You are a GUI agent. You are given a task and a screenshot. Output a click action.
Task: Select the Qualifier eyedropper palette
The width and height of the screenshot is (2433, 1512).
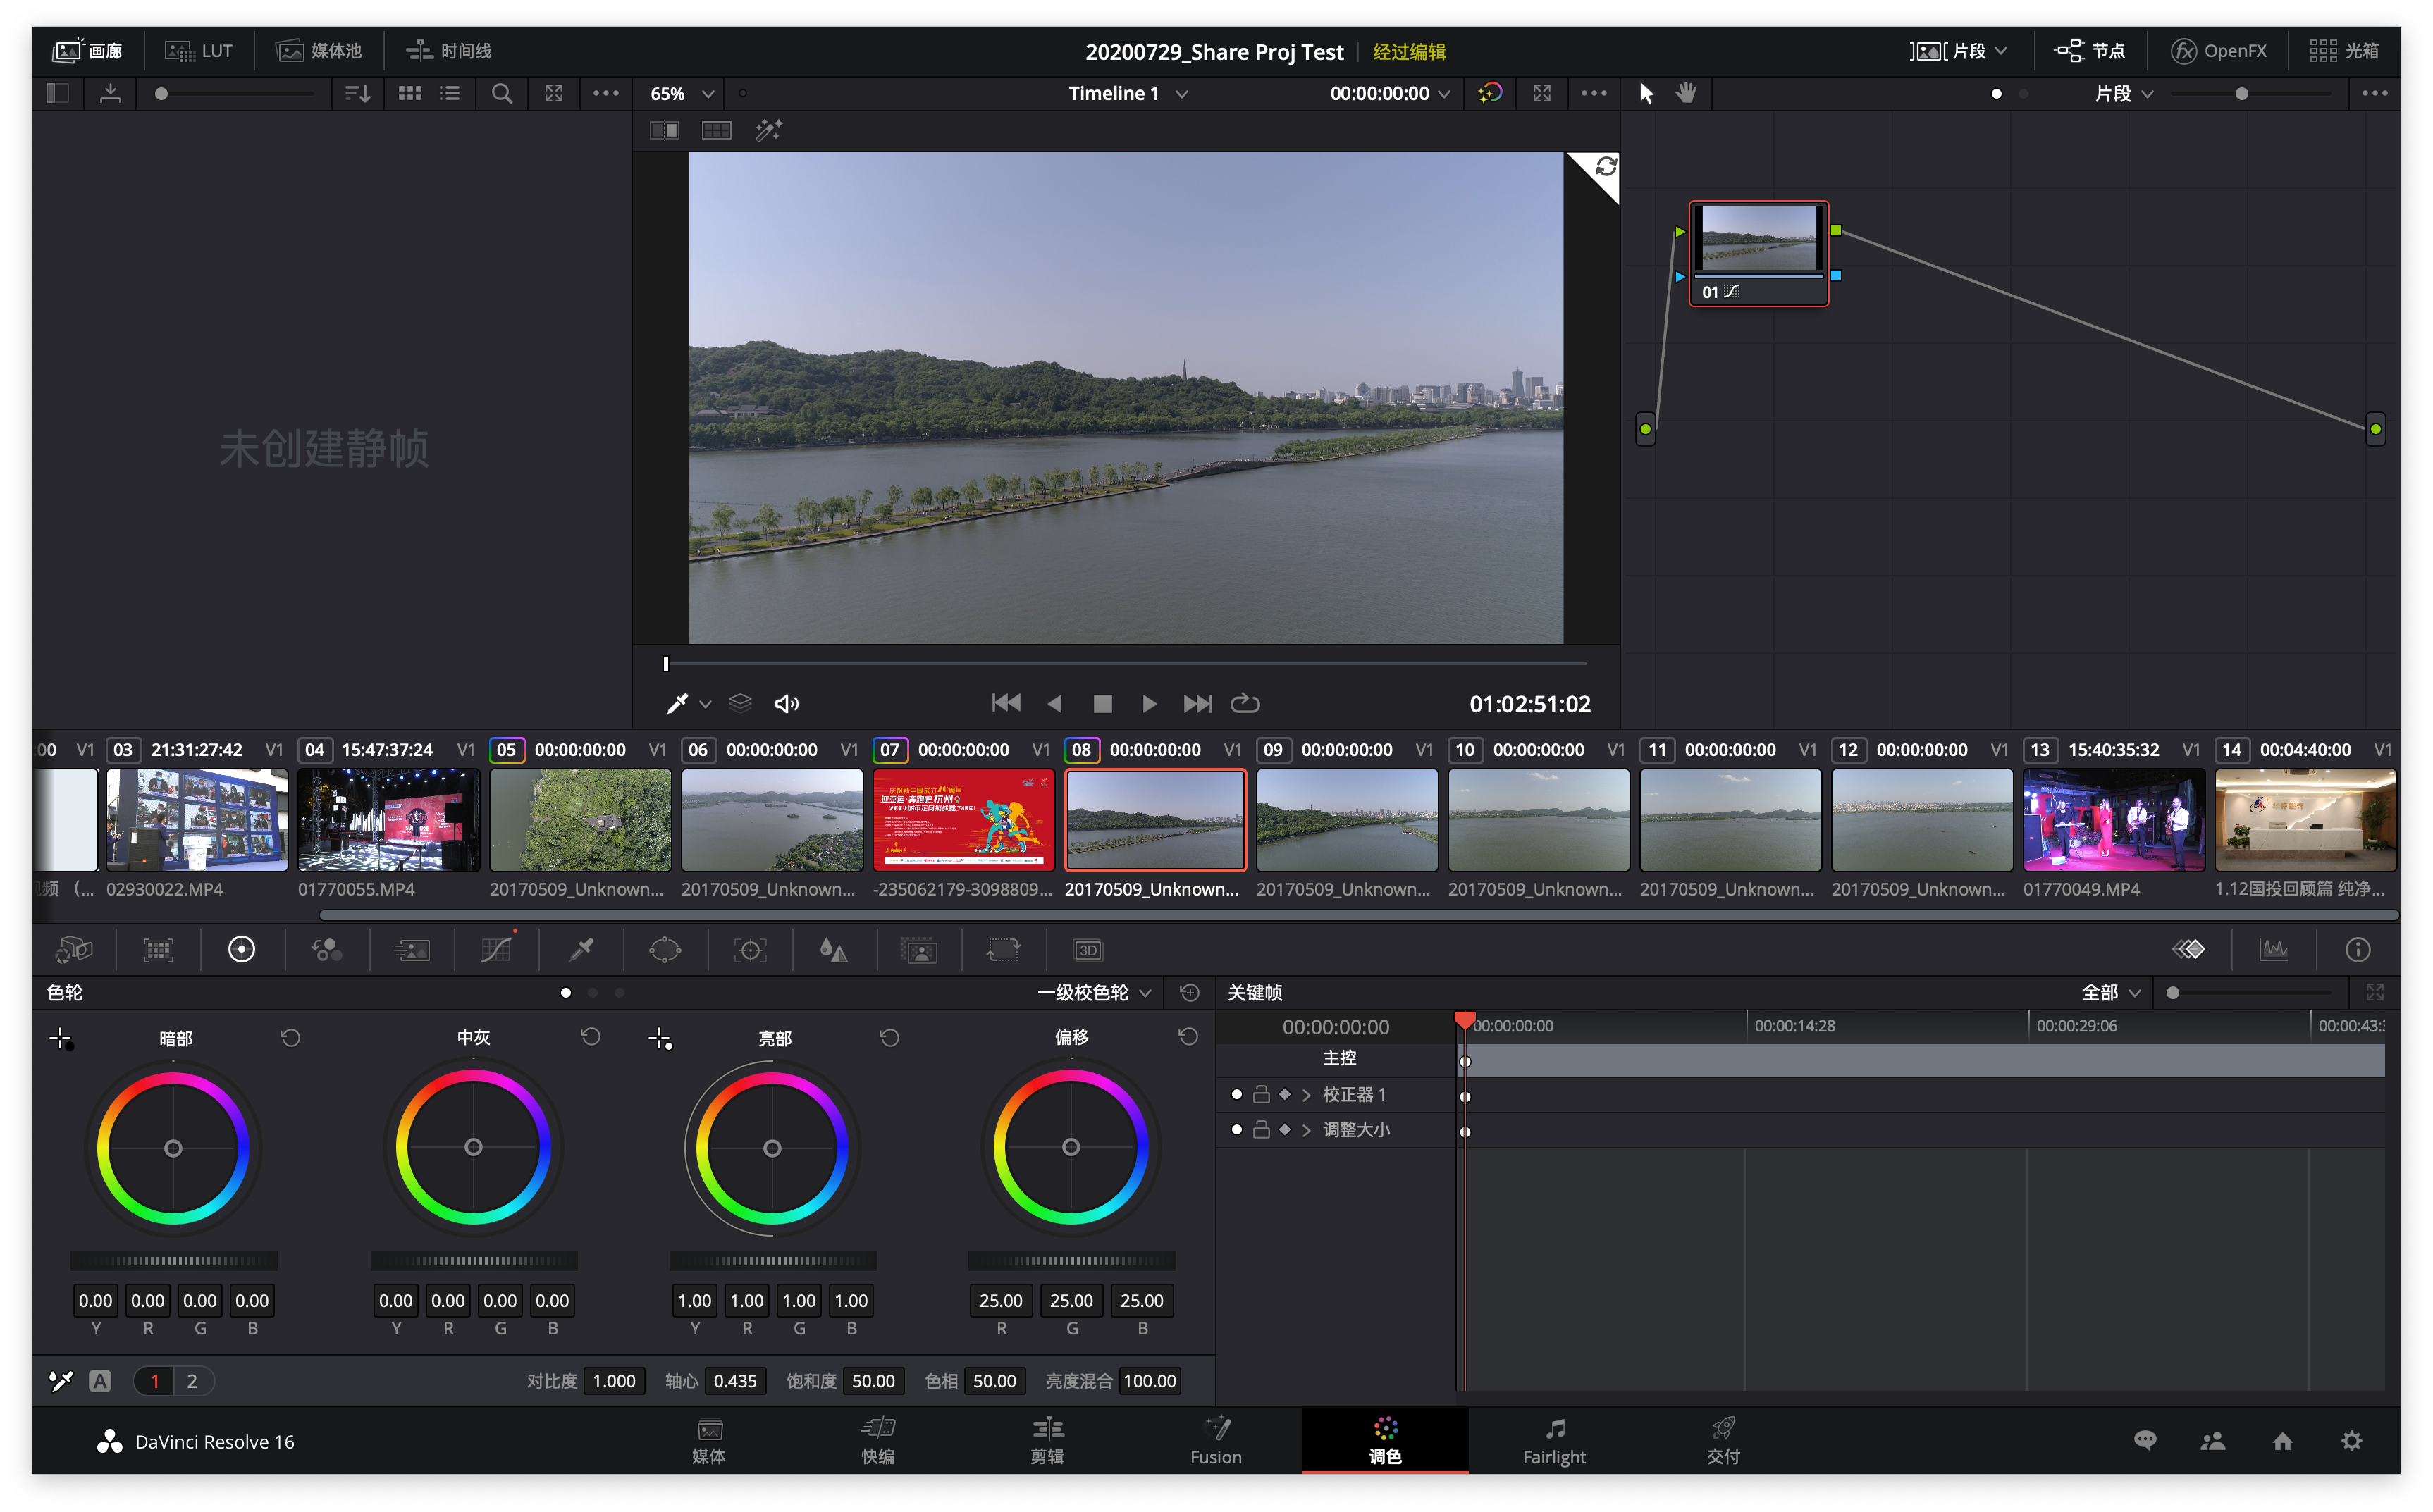point(581,949)
